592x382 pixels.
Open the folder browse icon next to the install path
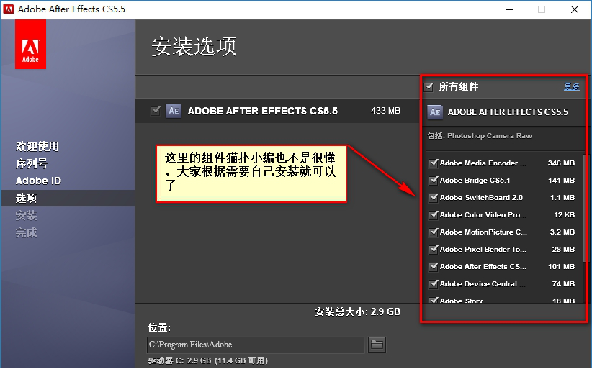coord(377,345)
